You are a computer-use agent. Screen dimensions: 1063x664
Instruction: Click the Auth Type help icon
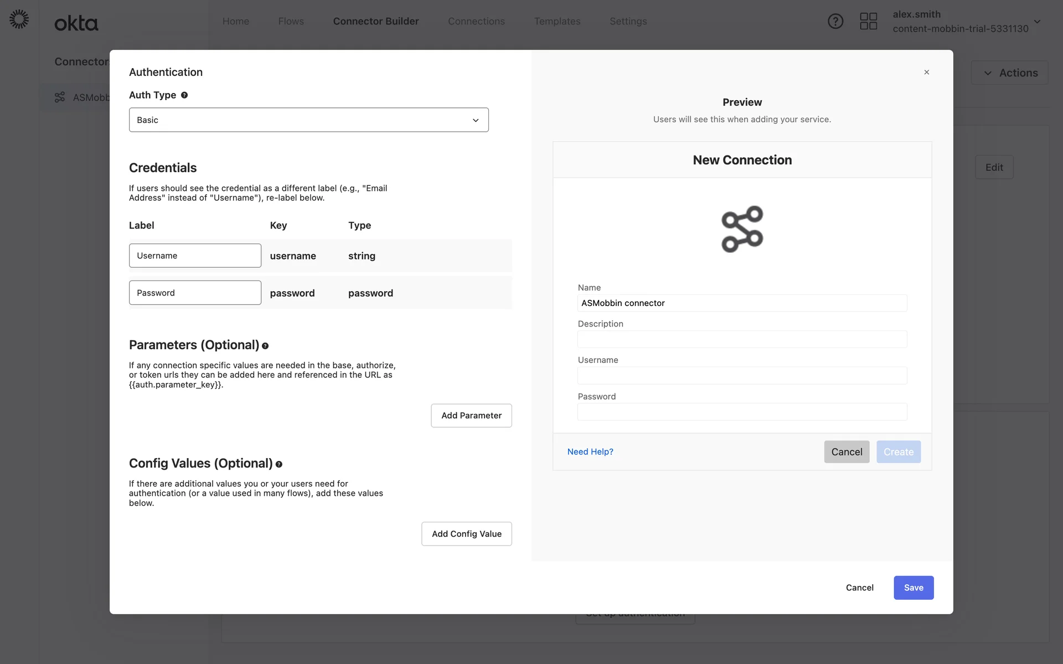(x=184, y=95)
